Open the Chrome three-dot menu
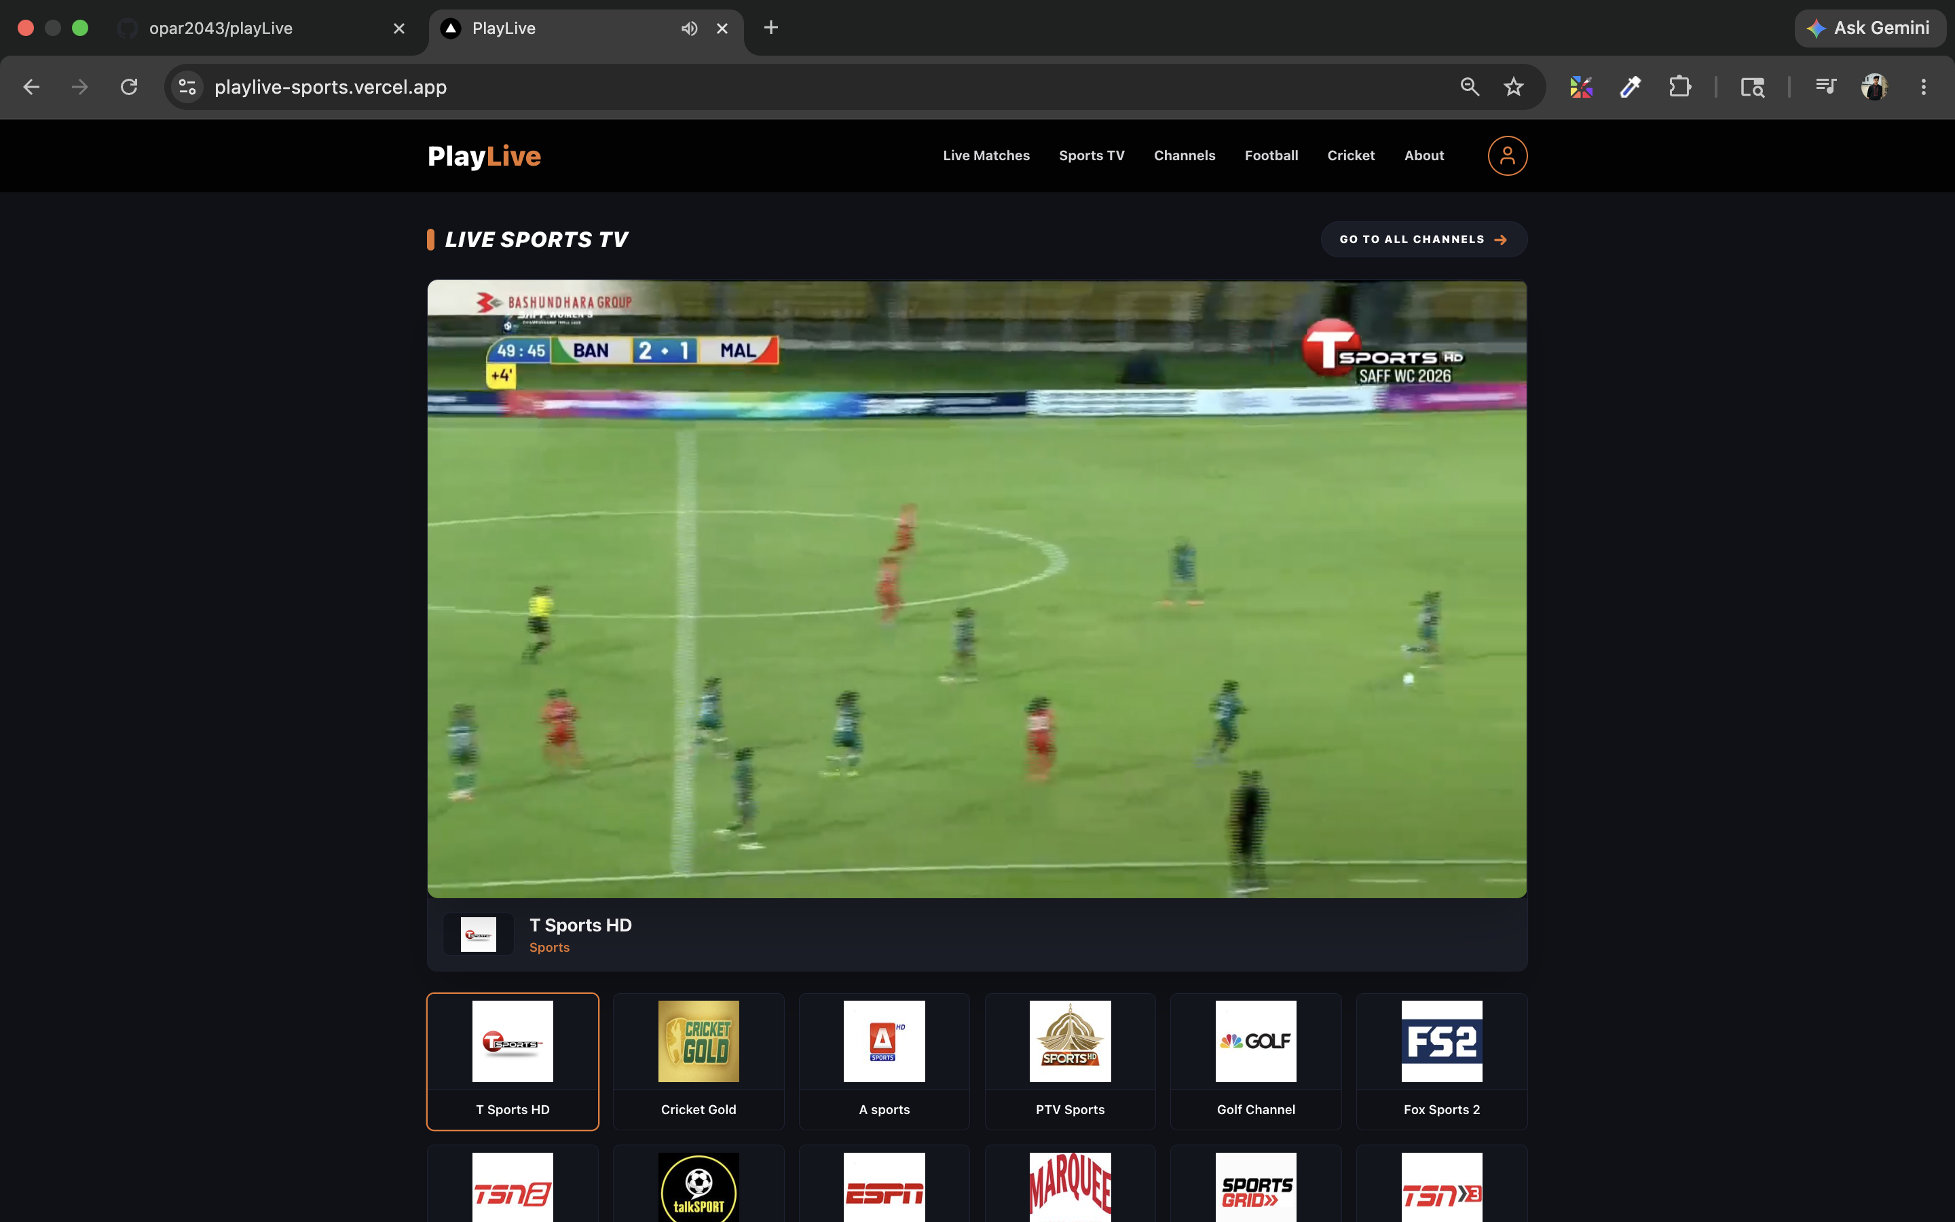Image resolution: width=1955 pixels, height=1222 pixels. click(1924, 86)
